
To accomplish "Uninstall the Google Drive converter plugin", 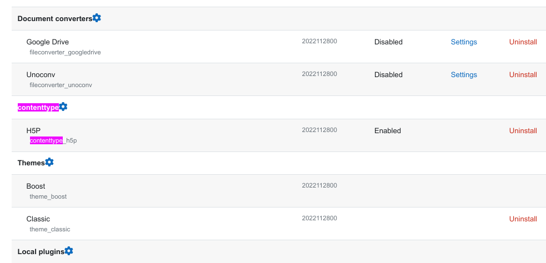I will [523, 42].
